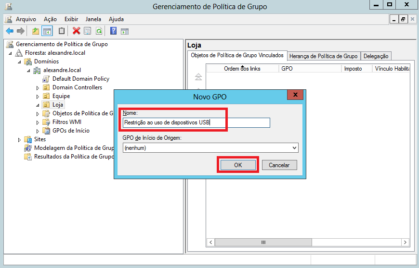Click the Sites folder icon

coord(28,139)
